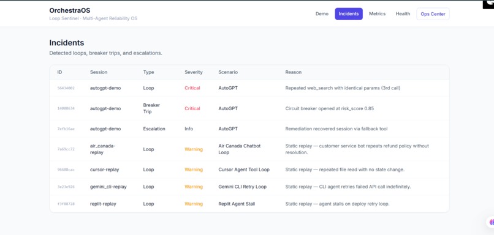Select autogpt-demo session in the Breaker Trip row
494x235 pixels.
pos(105,108)
